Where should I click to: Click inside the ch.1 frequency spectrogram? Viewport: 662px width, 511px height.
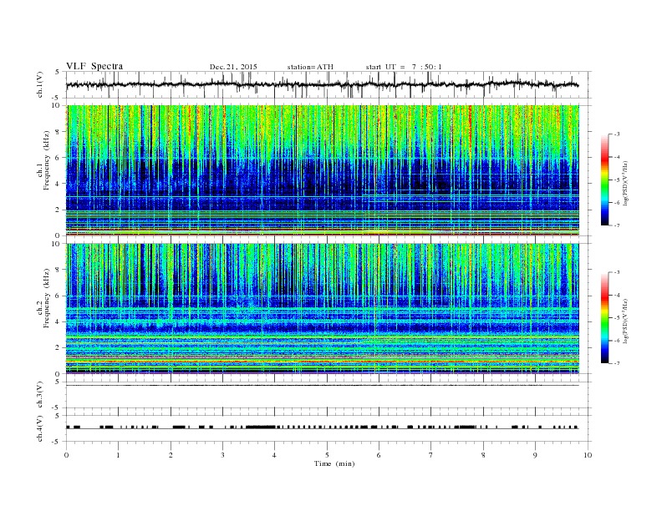click(x=322, y=170)
